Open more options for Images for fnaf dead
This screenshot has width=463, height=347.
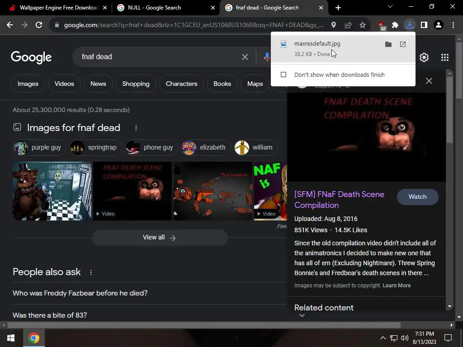(136, 128)
